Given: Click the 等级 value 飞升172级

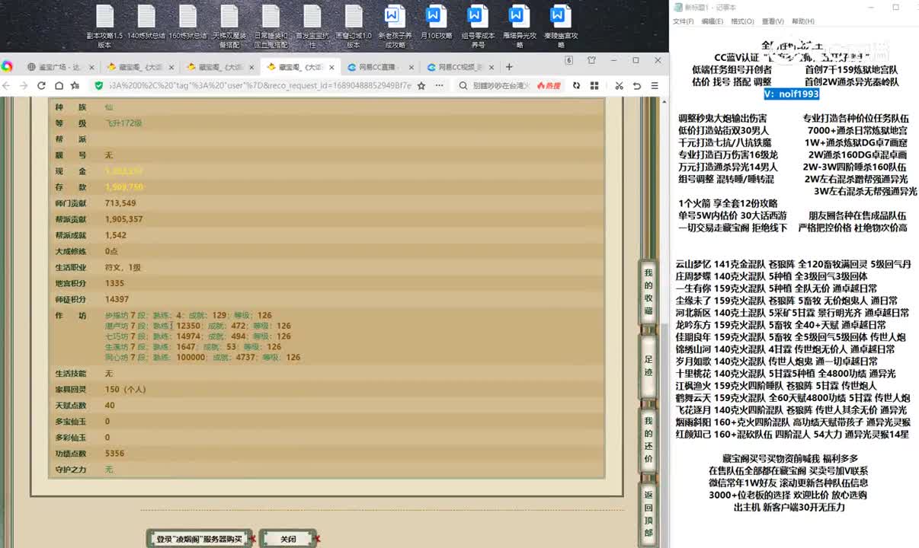Looking at the screenshot, I should click(x=123, y=123).
